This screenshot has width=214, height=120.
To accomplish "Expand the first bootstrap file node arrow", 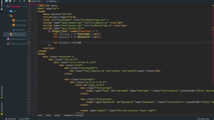I will click(11, 20).
